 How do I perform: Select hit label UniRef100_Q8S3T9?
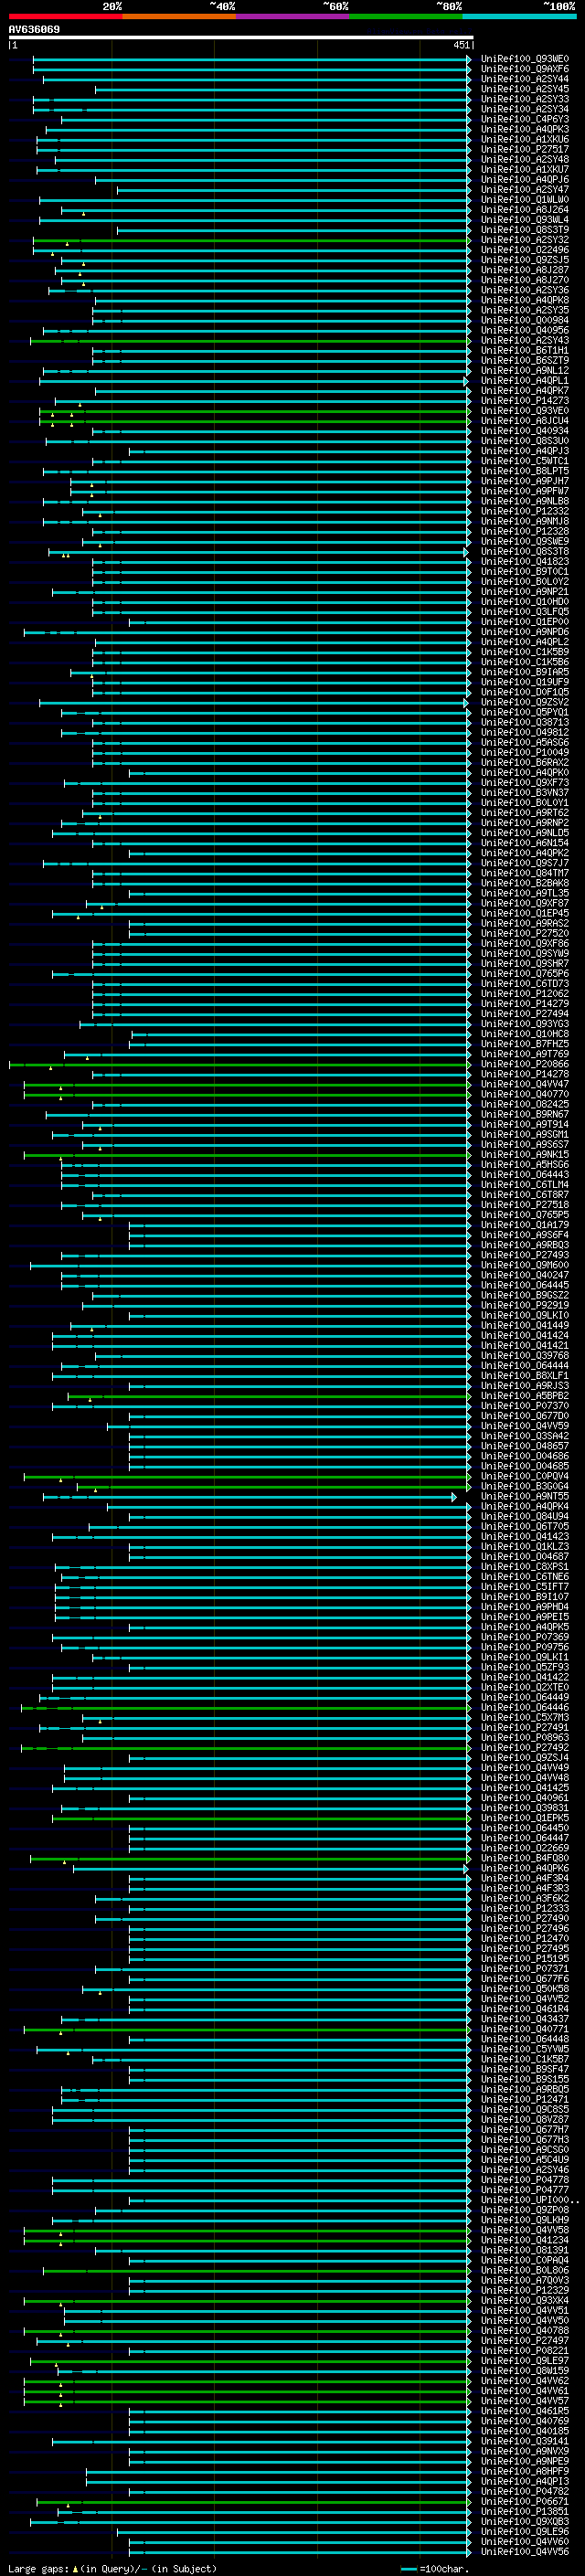525,230
